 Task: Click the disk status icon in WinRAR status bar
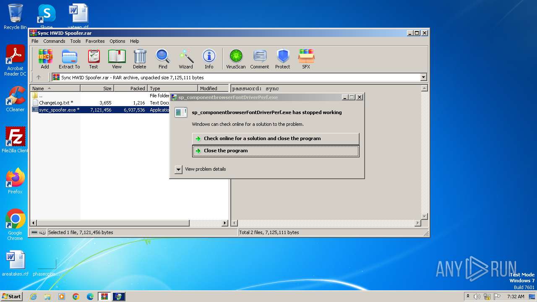click(34, 232)
